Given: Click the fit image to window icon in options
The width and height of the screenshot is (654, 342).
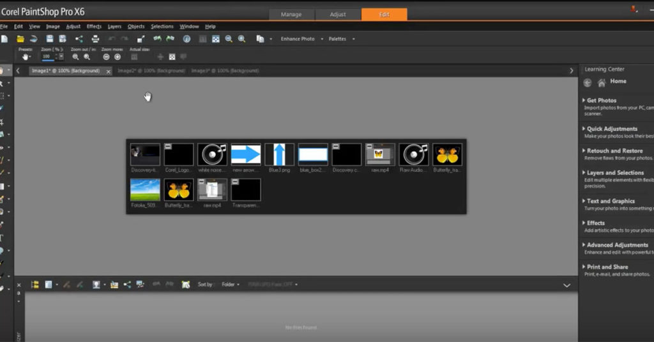Looking at the screenshot, I should pyautogui.click(x=172, y=57).
